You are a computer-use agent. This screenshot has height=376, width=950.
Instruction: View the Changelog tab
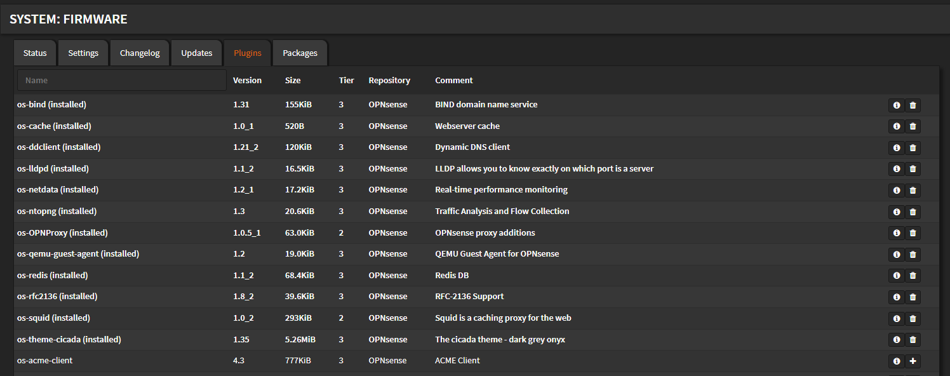(x=140, y=53)
